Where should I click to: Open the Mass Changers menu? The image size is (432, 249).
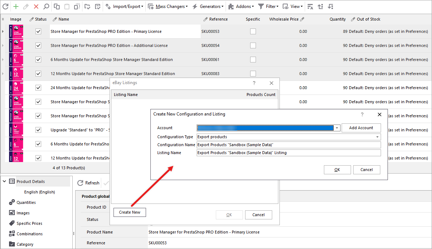167,6
